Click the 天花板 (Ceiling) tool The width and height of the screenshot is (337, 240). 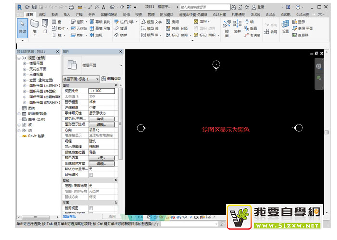point(78,28)
